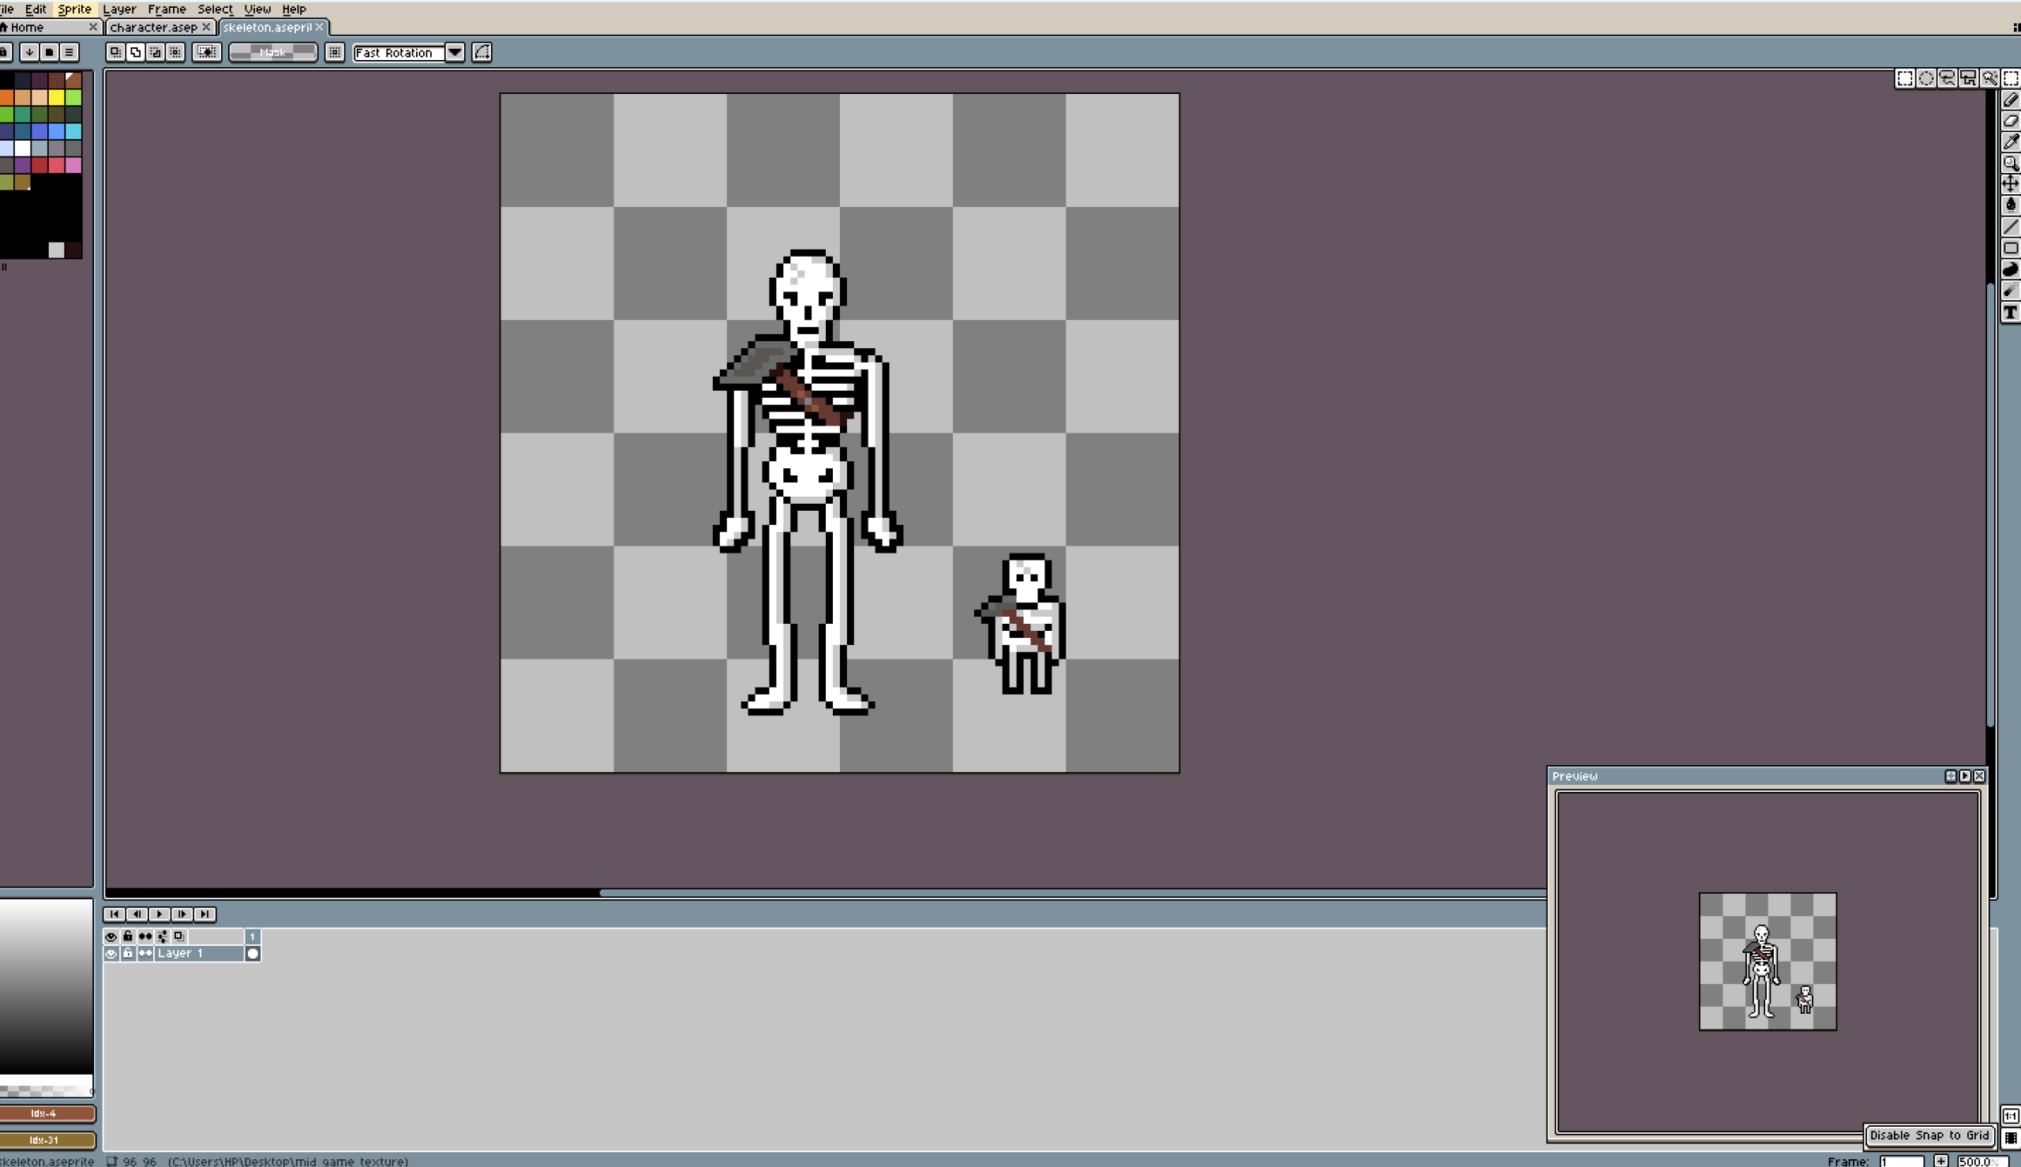Screen dimensions: 2021x1167
Task: Select the Eraser tool
Action: (2010, 121)
